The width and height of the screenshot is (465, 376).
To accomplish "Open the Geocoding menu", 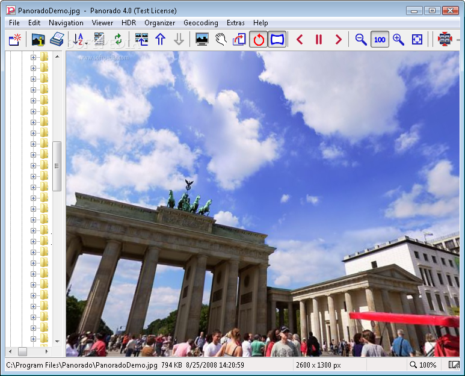I will [x=201, y=23].
